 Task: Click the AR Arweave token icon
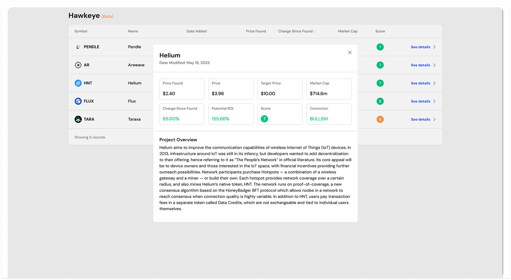tap(78, 65)
